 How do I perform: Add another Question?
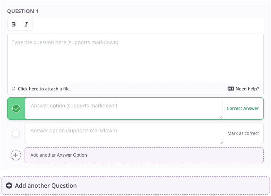point(46,186)
